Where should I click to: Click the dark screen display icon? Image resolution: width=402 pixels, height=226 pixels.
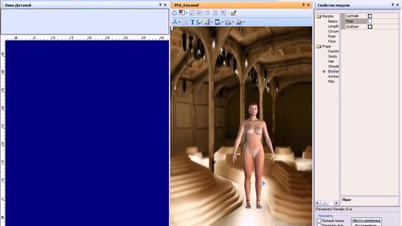(x=217, y=22)
